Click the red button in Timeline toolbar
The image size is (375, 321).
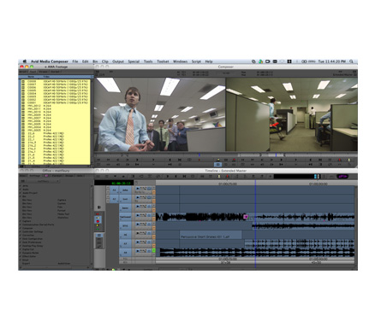(228, 177)
